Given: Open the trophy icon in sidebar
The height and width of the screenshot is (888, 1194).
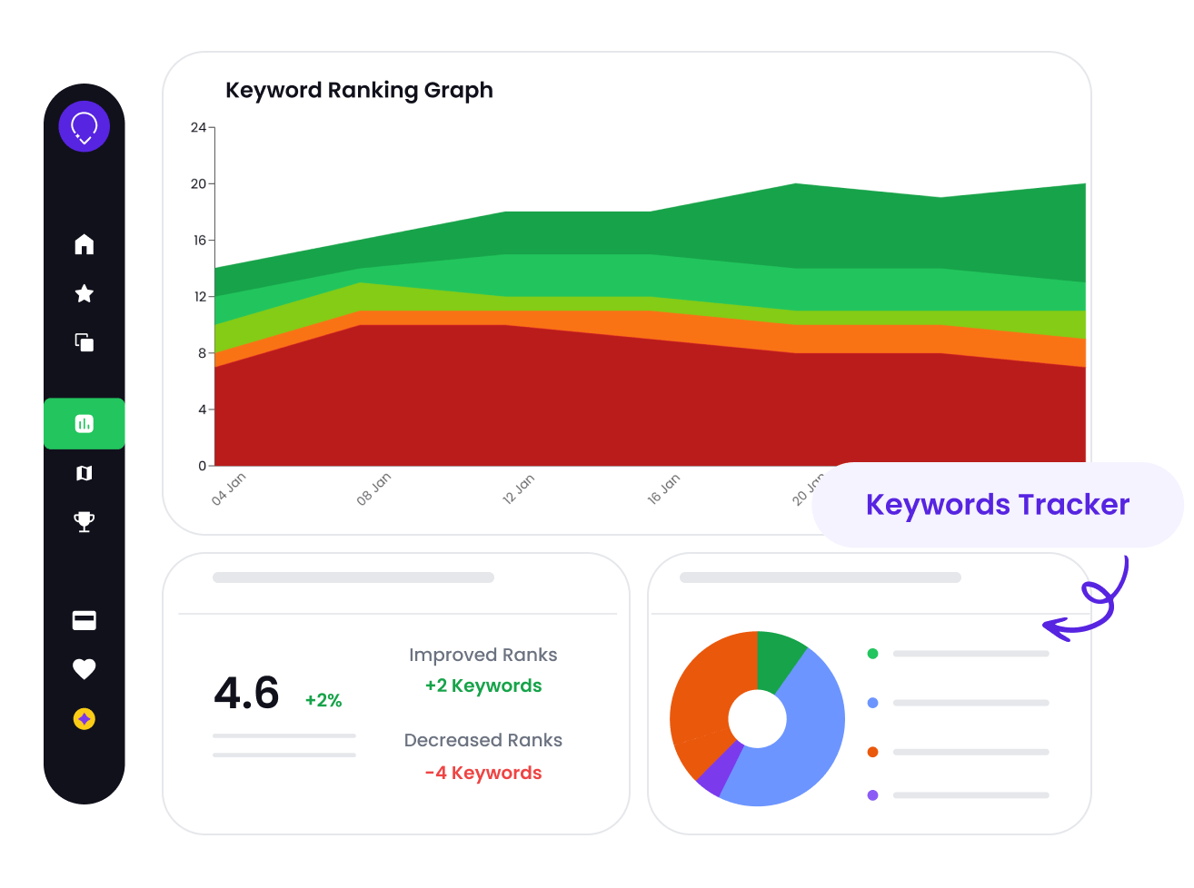Looking at the screenshot, I should pos(85,522).
